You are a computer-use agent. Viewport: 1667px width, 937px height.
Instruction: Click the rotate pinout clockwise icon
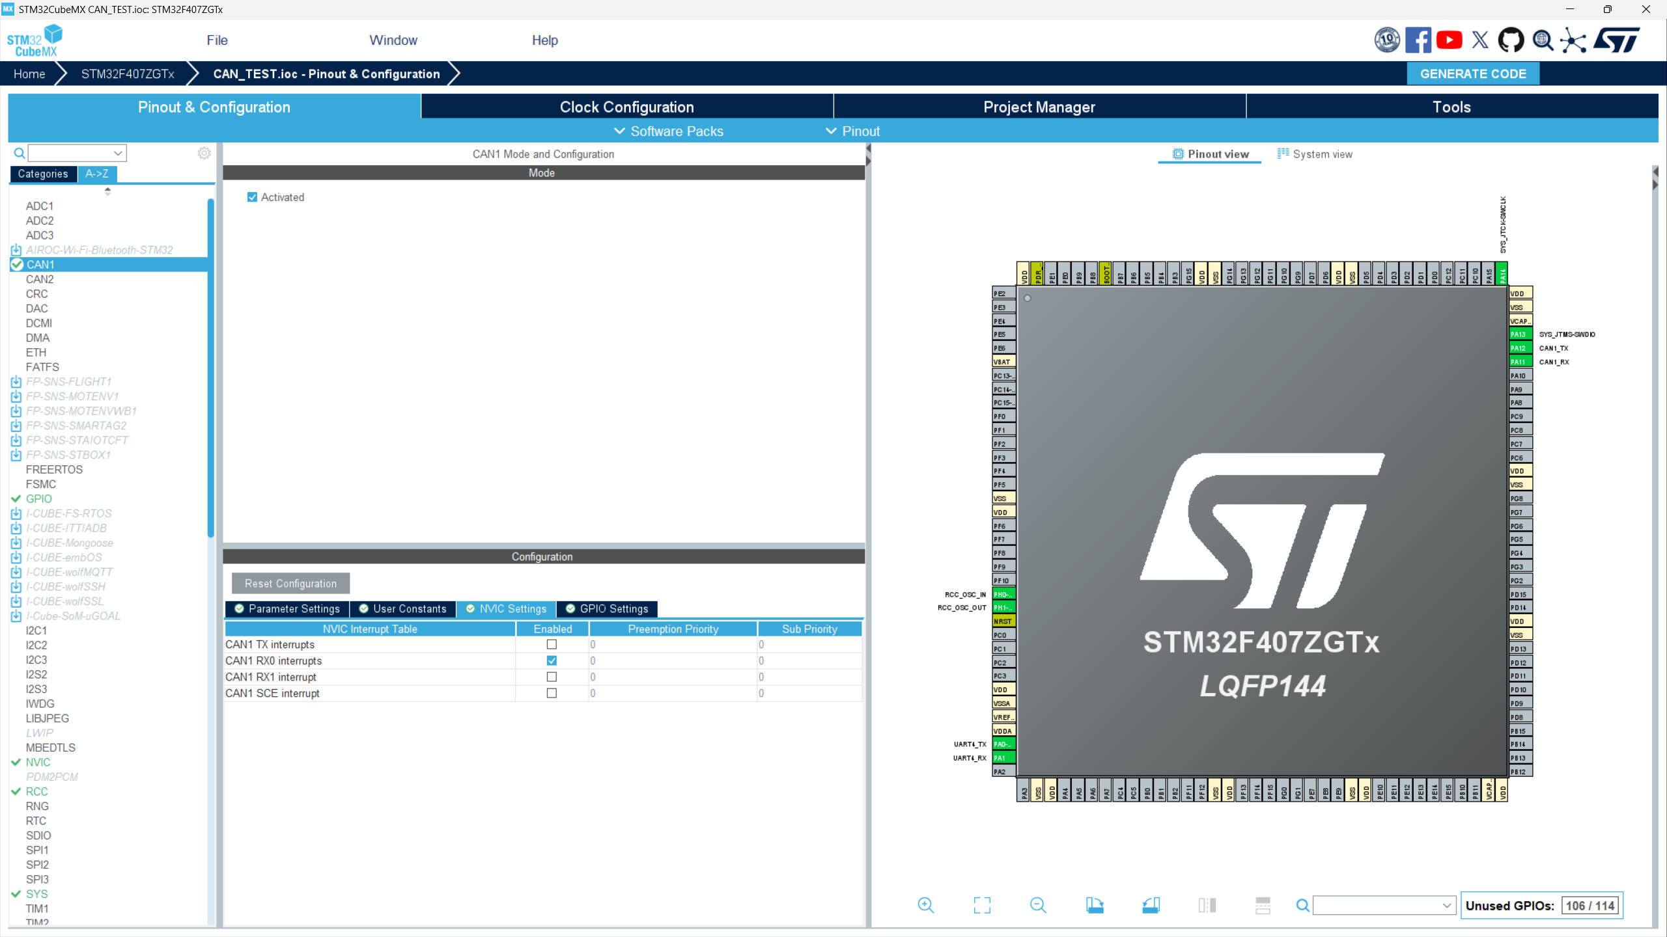pyautogui.click(x=1095, y=905)
